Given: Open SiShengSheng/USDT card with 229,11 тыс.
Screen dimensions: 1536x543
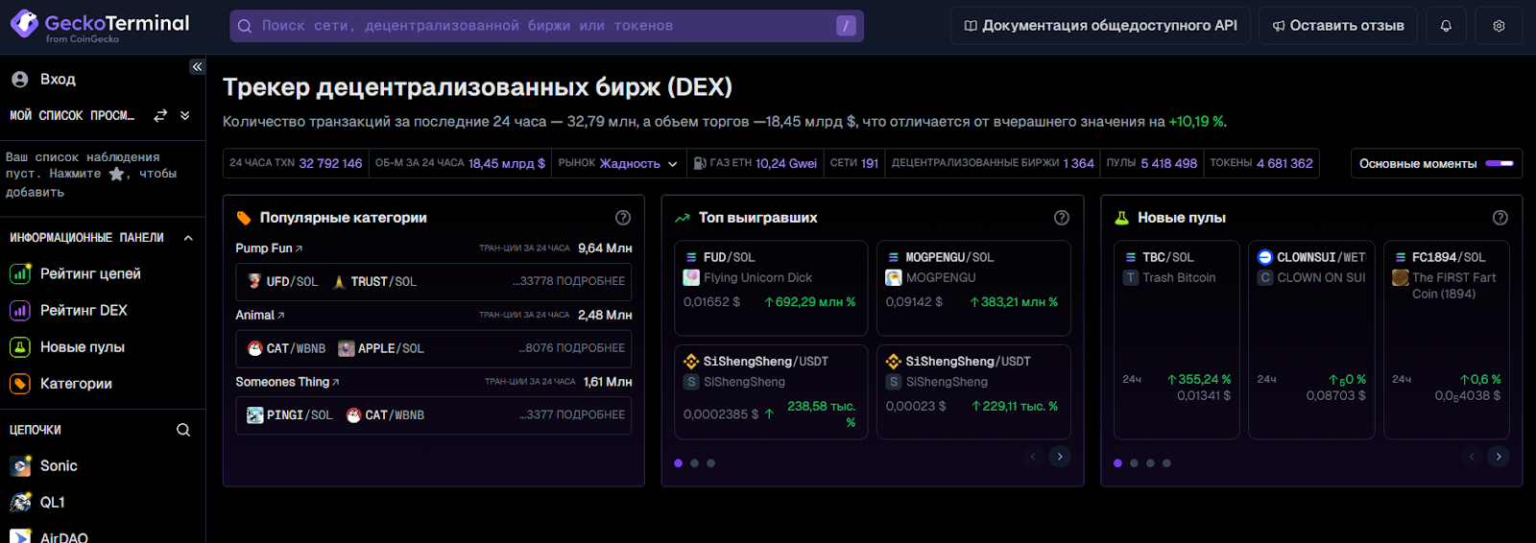Looking at the screenshot, I should (973, 392).
